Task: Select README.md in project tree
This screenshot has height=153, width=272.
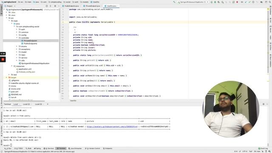Action: [16, 94]
